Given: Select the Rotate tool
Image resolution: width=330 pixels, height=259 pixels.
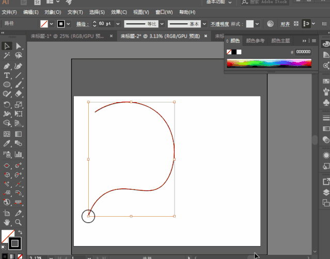Looking at the screenshot, I should tap(7, 105).
